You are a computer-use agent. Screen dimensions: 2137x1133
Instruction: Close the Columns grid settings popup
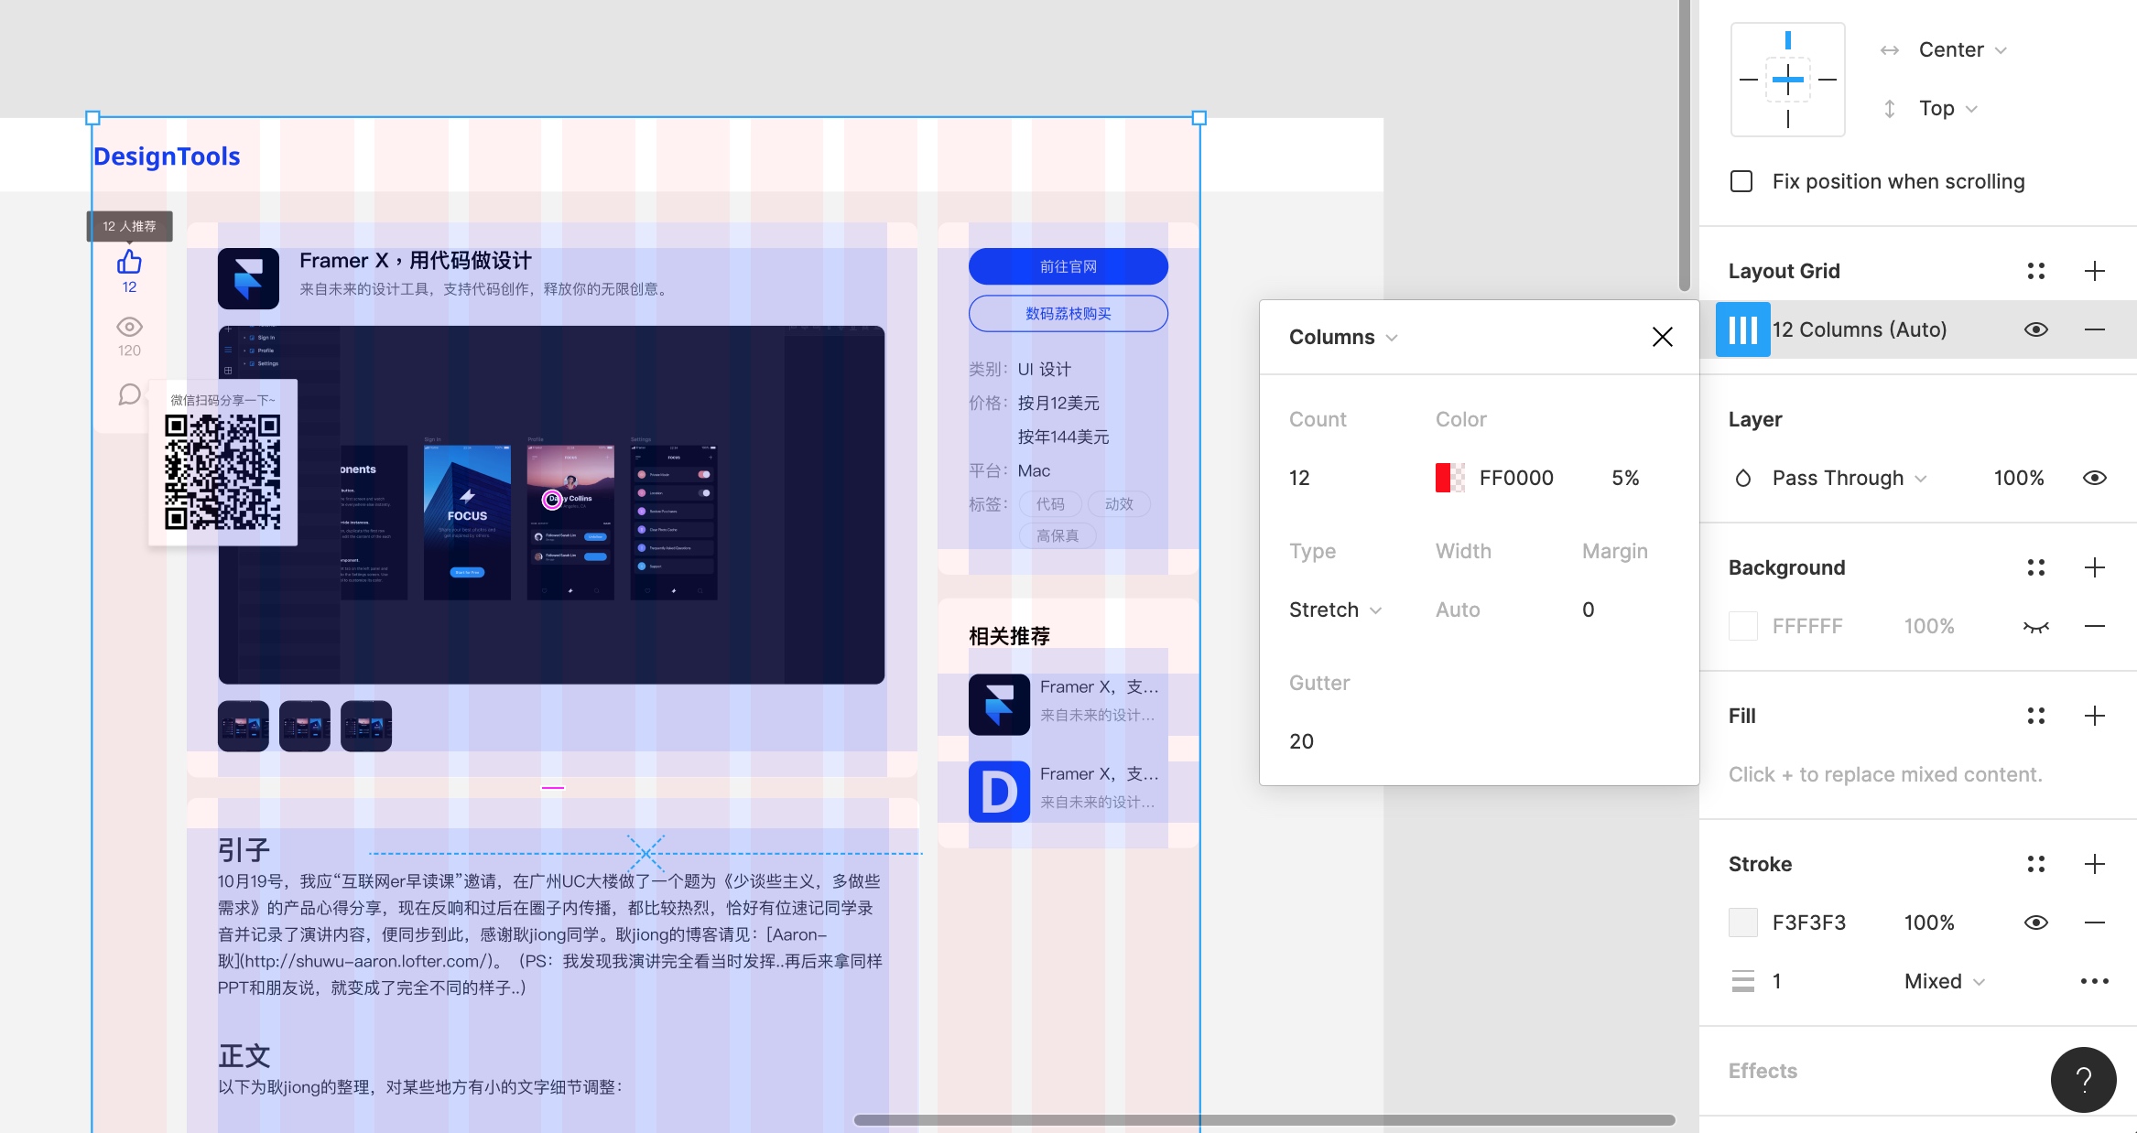1662,337
